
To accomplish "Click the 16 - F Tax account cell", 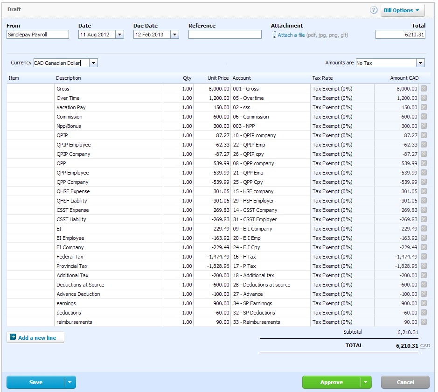I will (271, 257).
